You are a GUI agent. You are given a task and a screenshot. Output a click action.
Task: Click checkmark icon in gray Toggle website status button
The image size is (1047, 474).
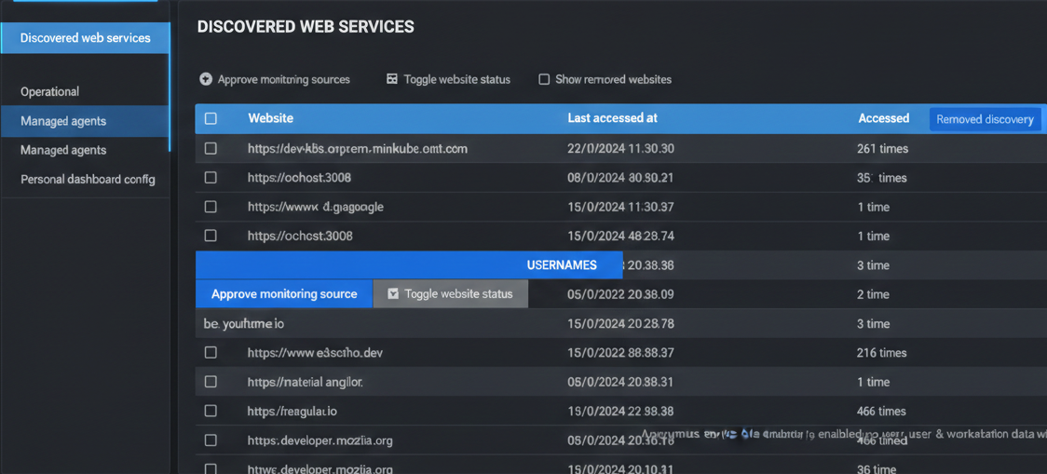(x=393, y=293)
